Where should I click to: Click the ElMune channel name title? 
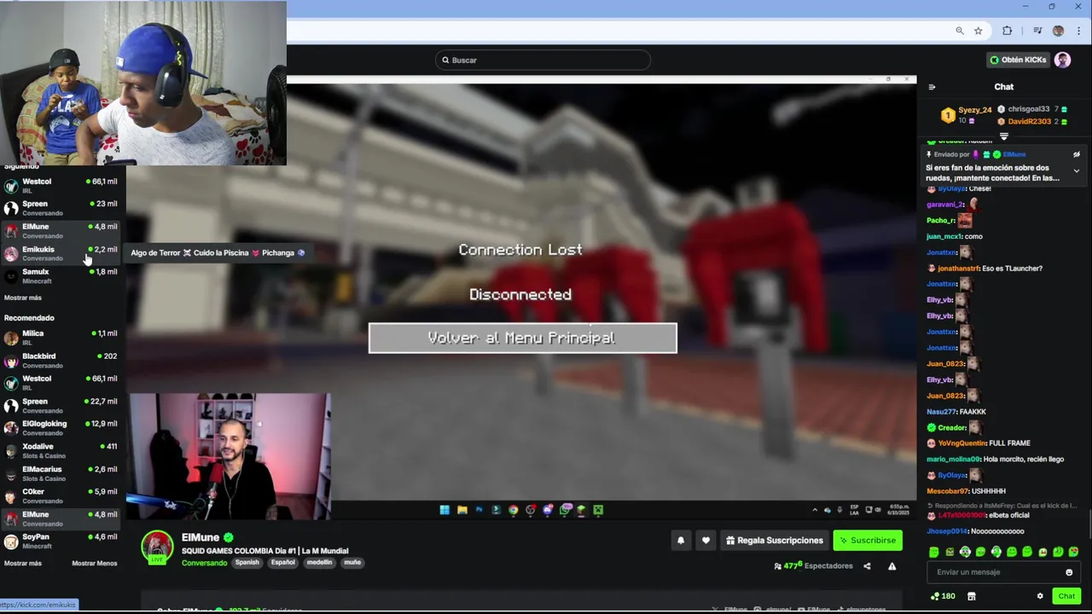coord(200,538)
